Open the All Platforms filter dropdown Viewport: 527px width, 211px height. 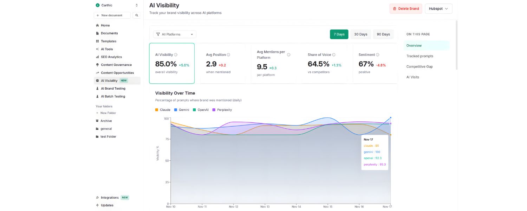[174, 34]
